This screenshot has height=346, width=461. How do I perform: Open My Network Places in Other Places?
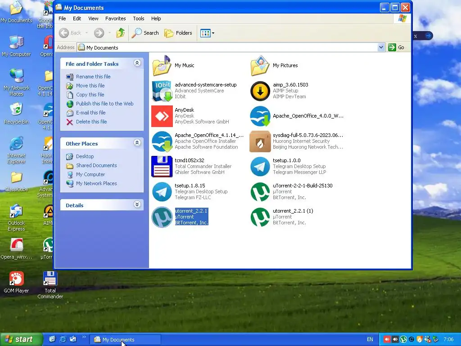point(96,184)
